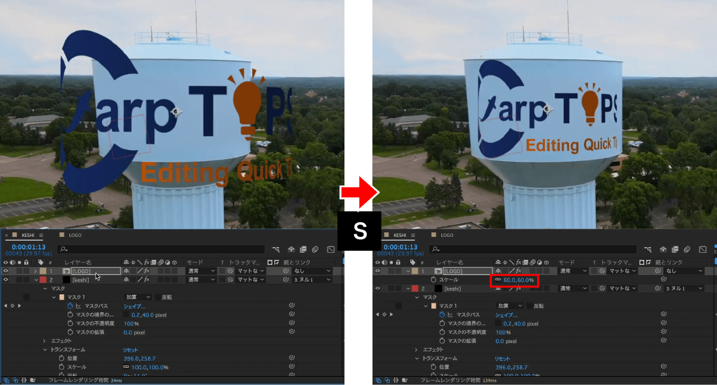This screenshot has height=385, width=717.
Task: Click リセット transform reset in left timeline
Action: [130, 350]
